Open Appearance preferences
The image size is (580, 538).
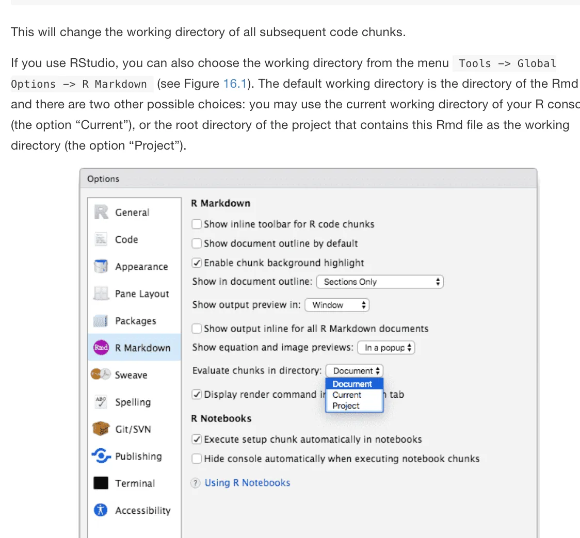tap(134, 267)
